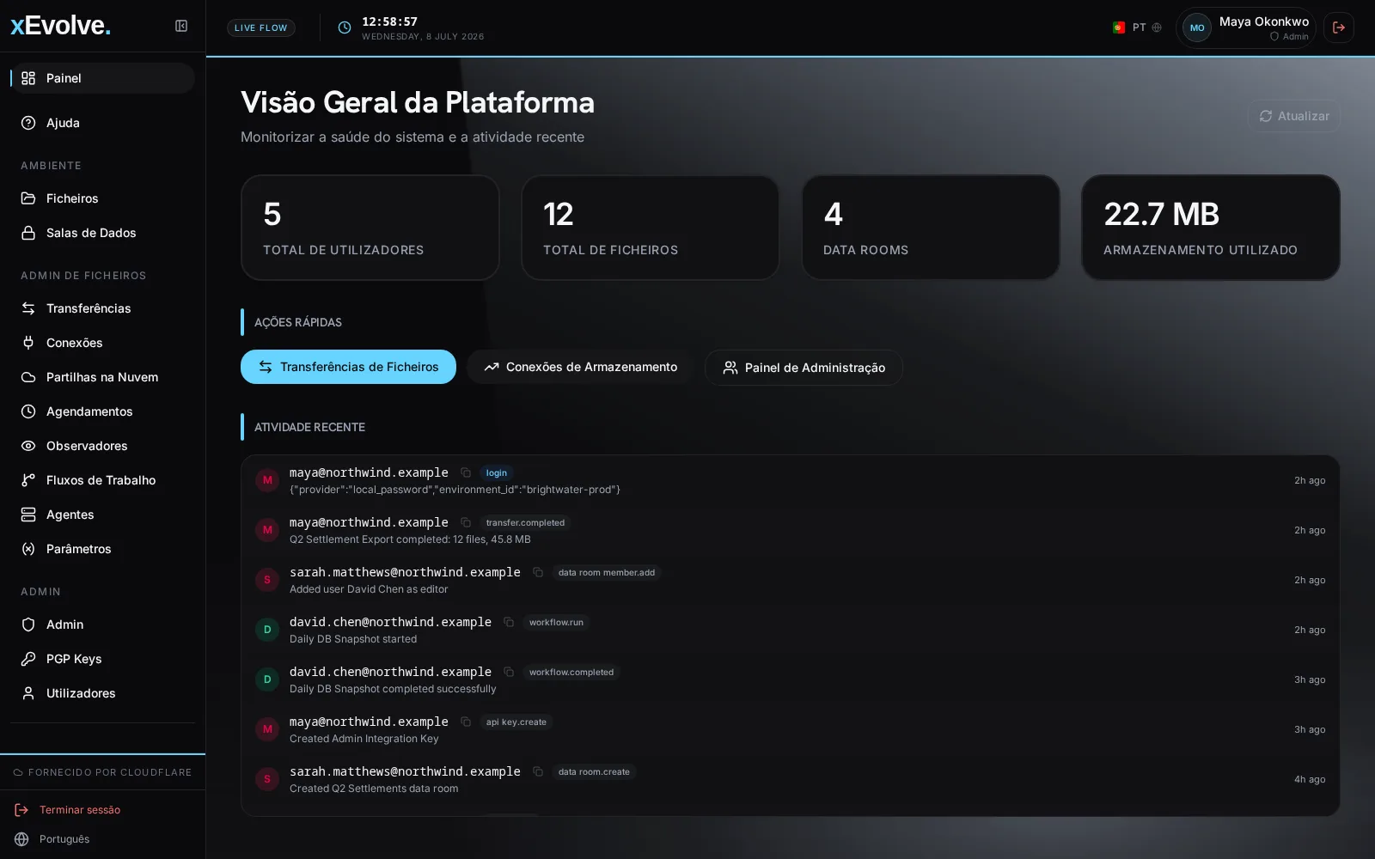The width and height of the screenshot is (1375, 859).
Task: Open Português language selector at sidebar bottom
Action: coord(52,839)
